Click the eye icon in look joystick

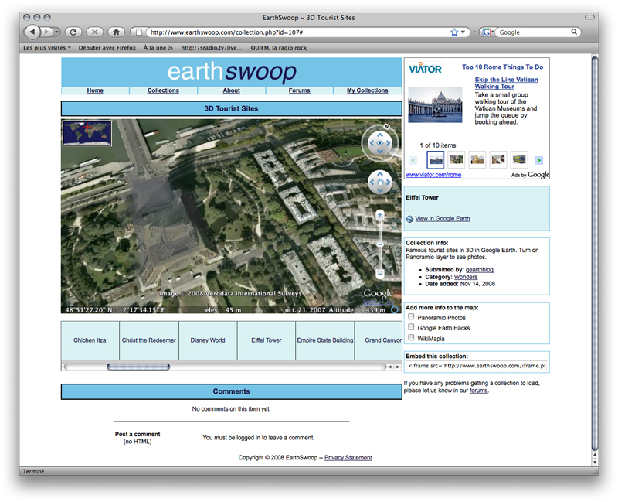380,143
